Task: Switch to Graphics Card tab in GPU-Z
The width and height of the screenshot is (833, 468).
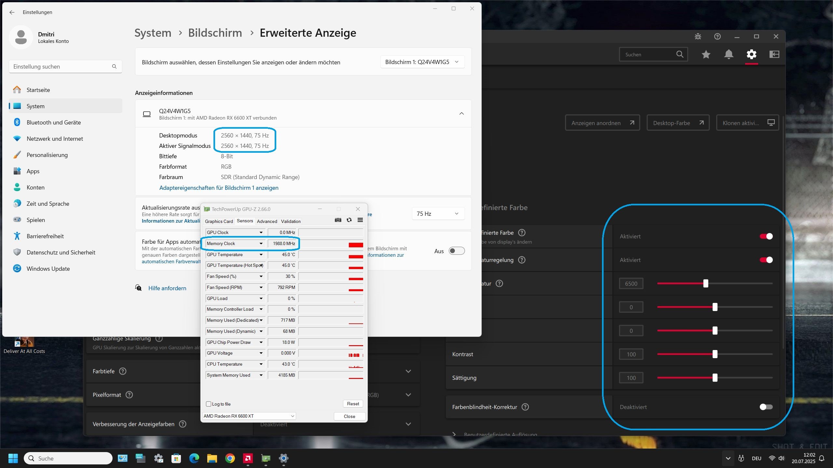Action: tap(219, 221)
